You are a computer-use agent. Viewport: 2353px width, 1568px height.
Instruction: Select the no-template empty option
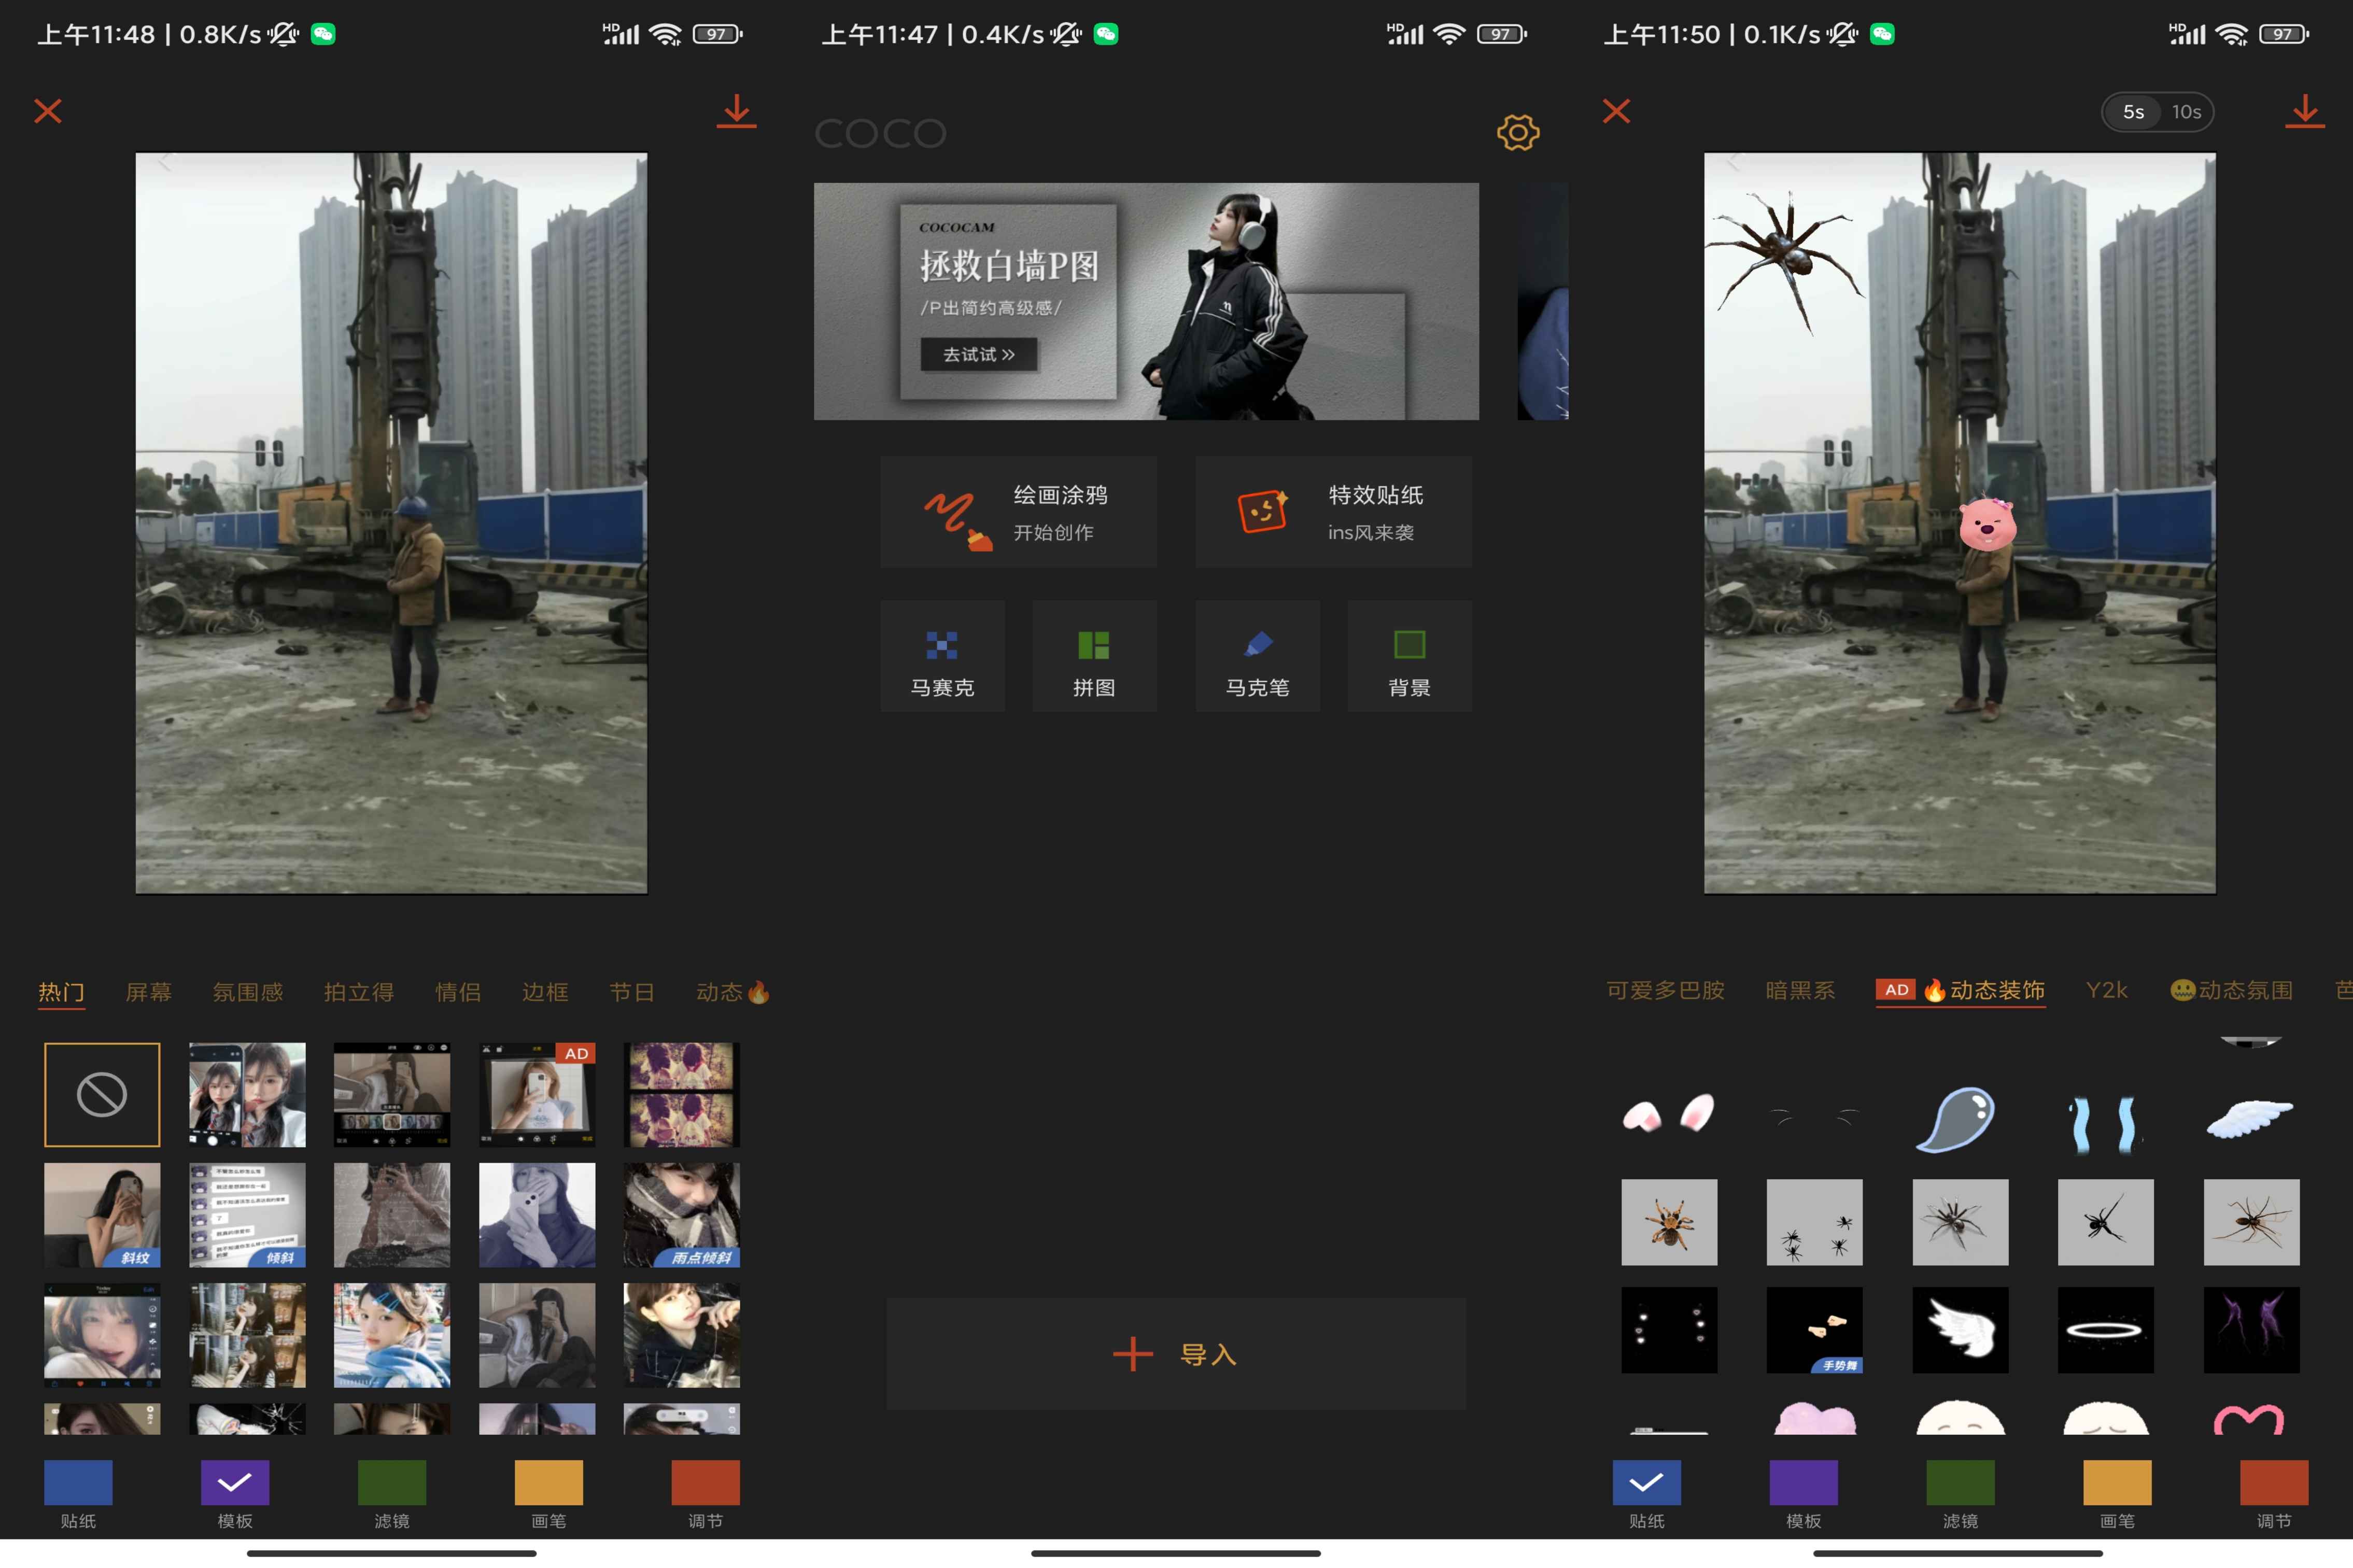point(102,1094)
